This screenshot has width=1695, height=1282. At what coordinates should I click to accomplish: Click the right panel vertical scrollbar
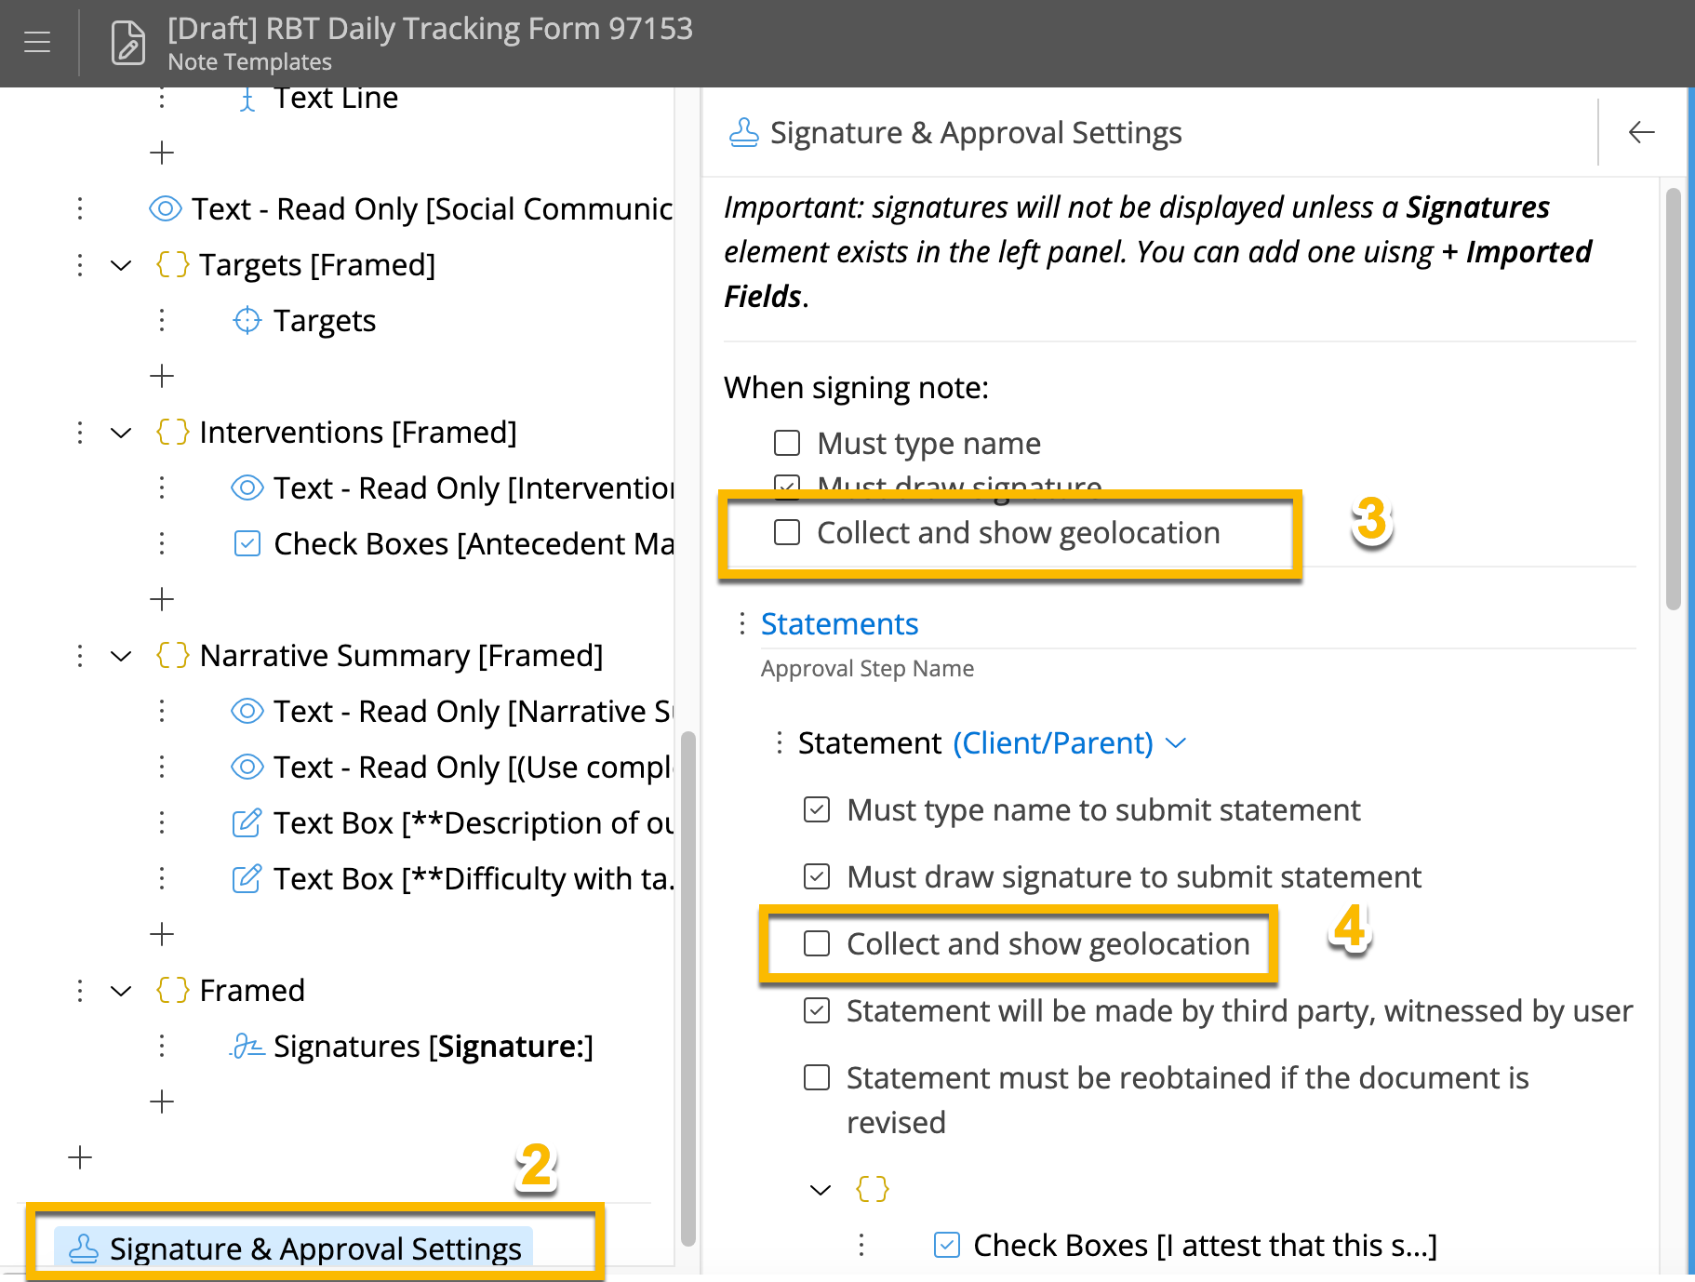point(1673,400)
